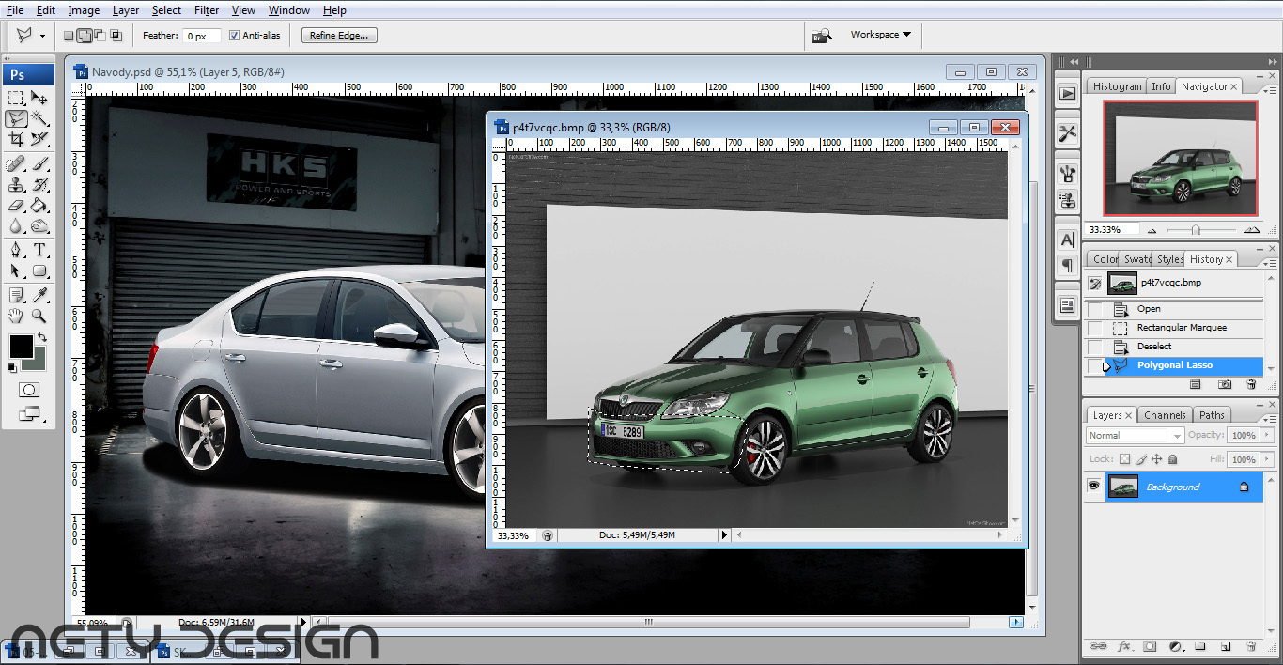Toggle history brush source for Open state
The image size is (1283, 665).
pos(1095,309)
